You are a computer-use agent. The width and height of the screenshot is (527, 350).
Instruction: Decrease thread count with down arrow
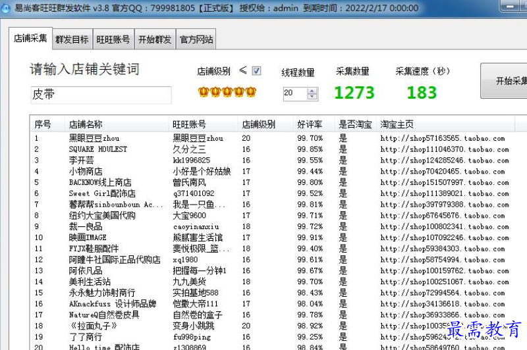click(x=312, y=96)
